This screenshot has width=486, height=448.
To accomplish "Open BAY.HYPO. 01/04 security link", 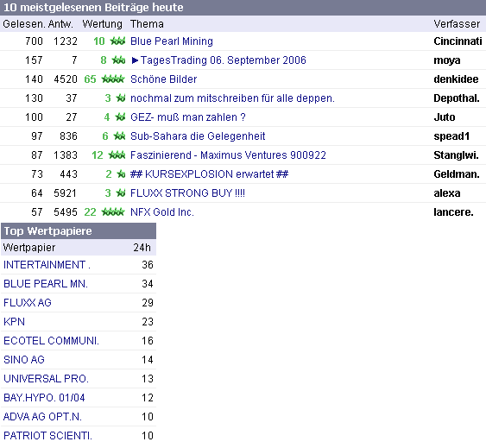I will point(44,397).
